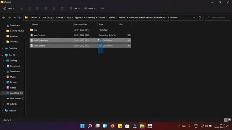Open Sticky Notes on taskbar
This screenshot has width=232, height=130.
pos(120,126)
